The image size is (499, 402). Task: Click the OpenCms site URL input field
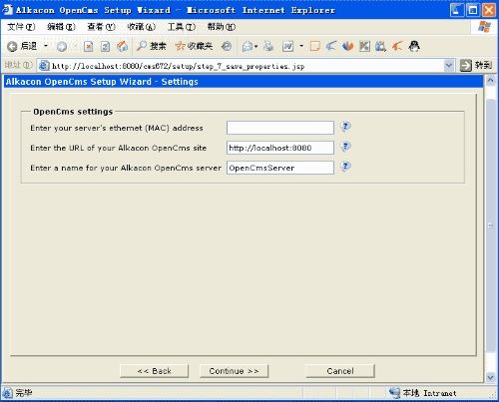click(x=280, y=148)
